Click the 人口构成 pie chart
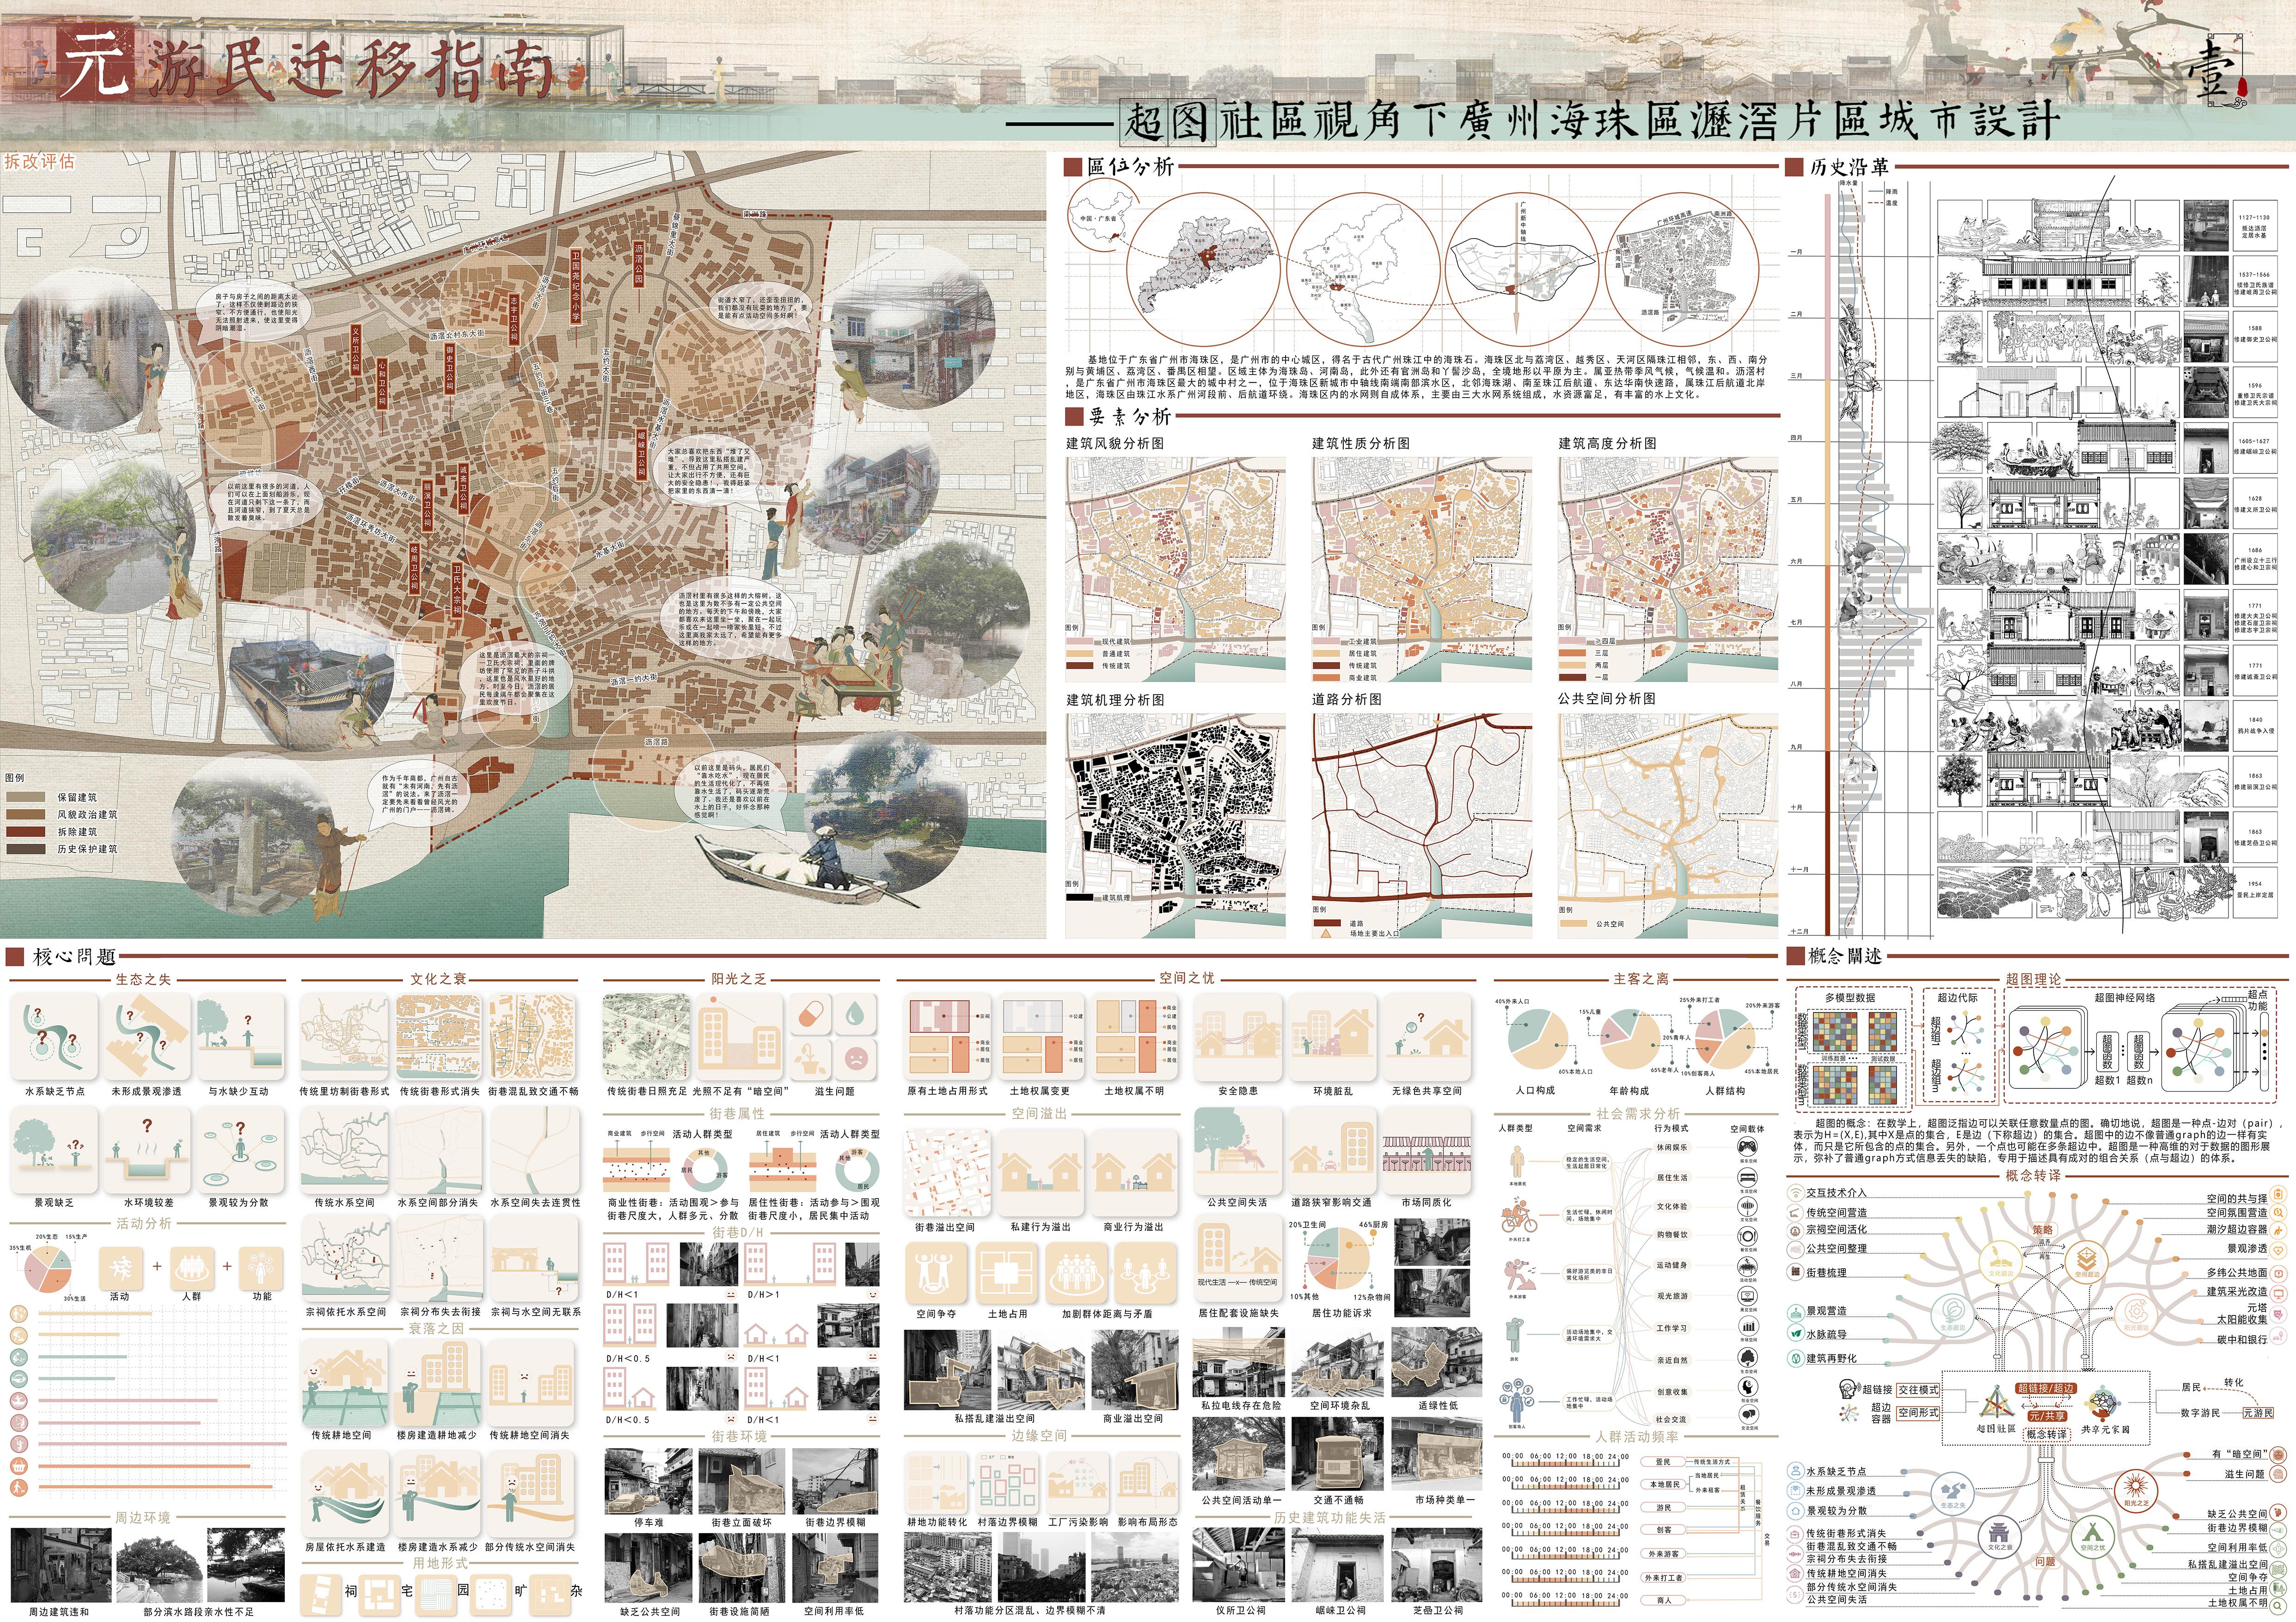 [x=1538, y=1040]
